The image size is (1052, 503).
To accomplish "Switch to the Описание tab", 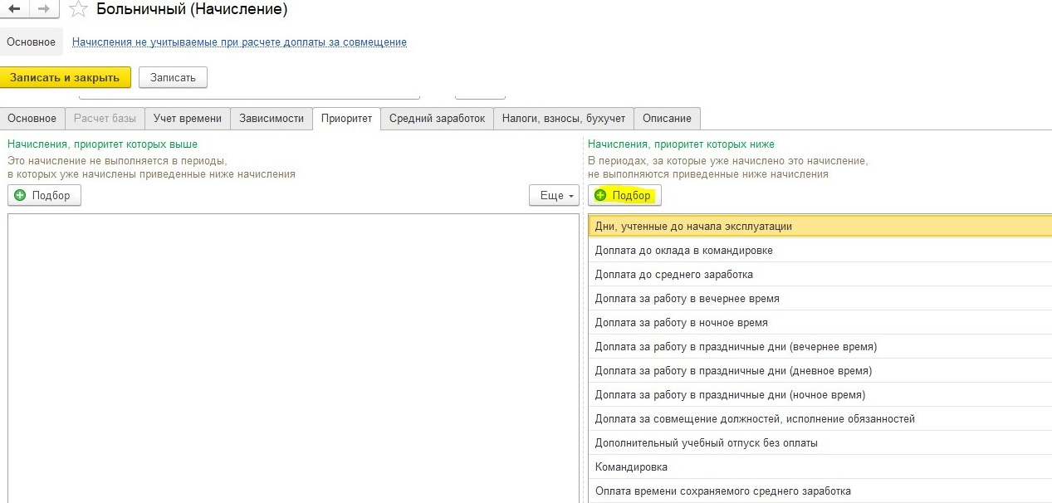I will click(x=668, y=119).
